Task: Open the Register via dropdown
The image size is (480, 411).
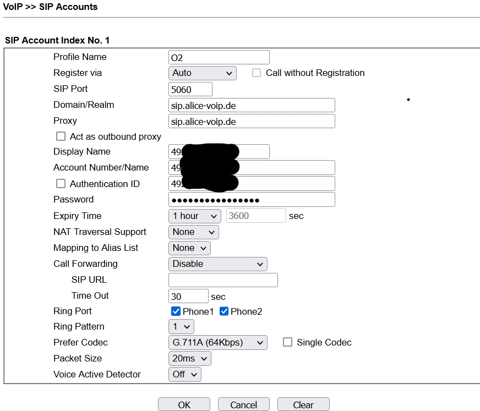Action: click(x=202, y=73)
